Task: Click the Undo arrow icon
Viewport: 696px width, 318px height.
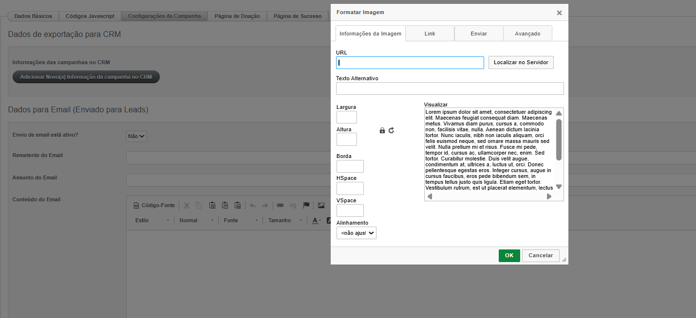Action: click(252, 206)
